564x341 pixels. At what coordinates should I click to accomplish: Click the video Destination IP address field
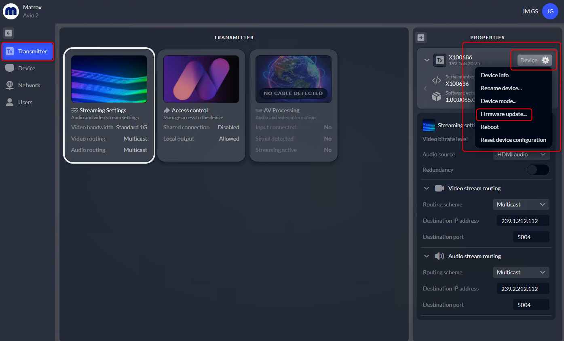click(523, 221)
